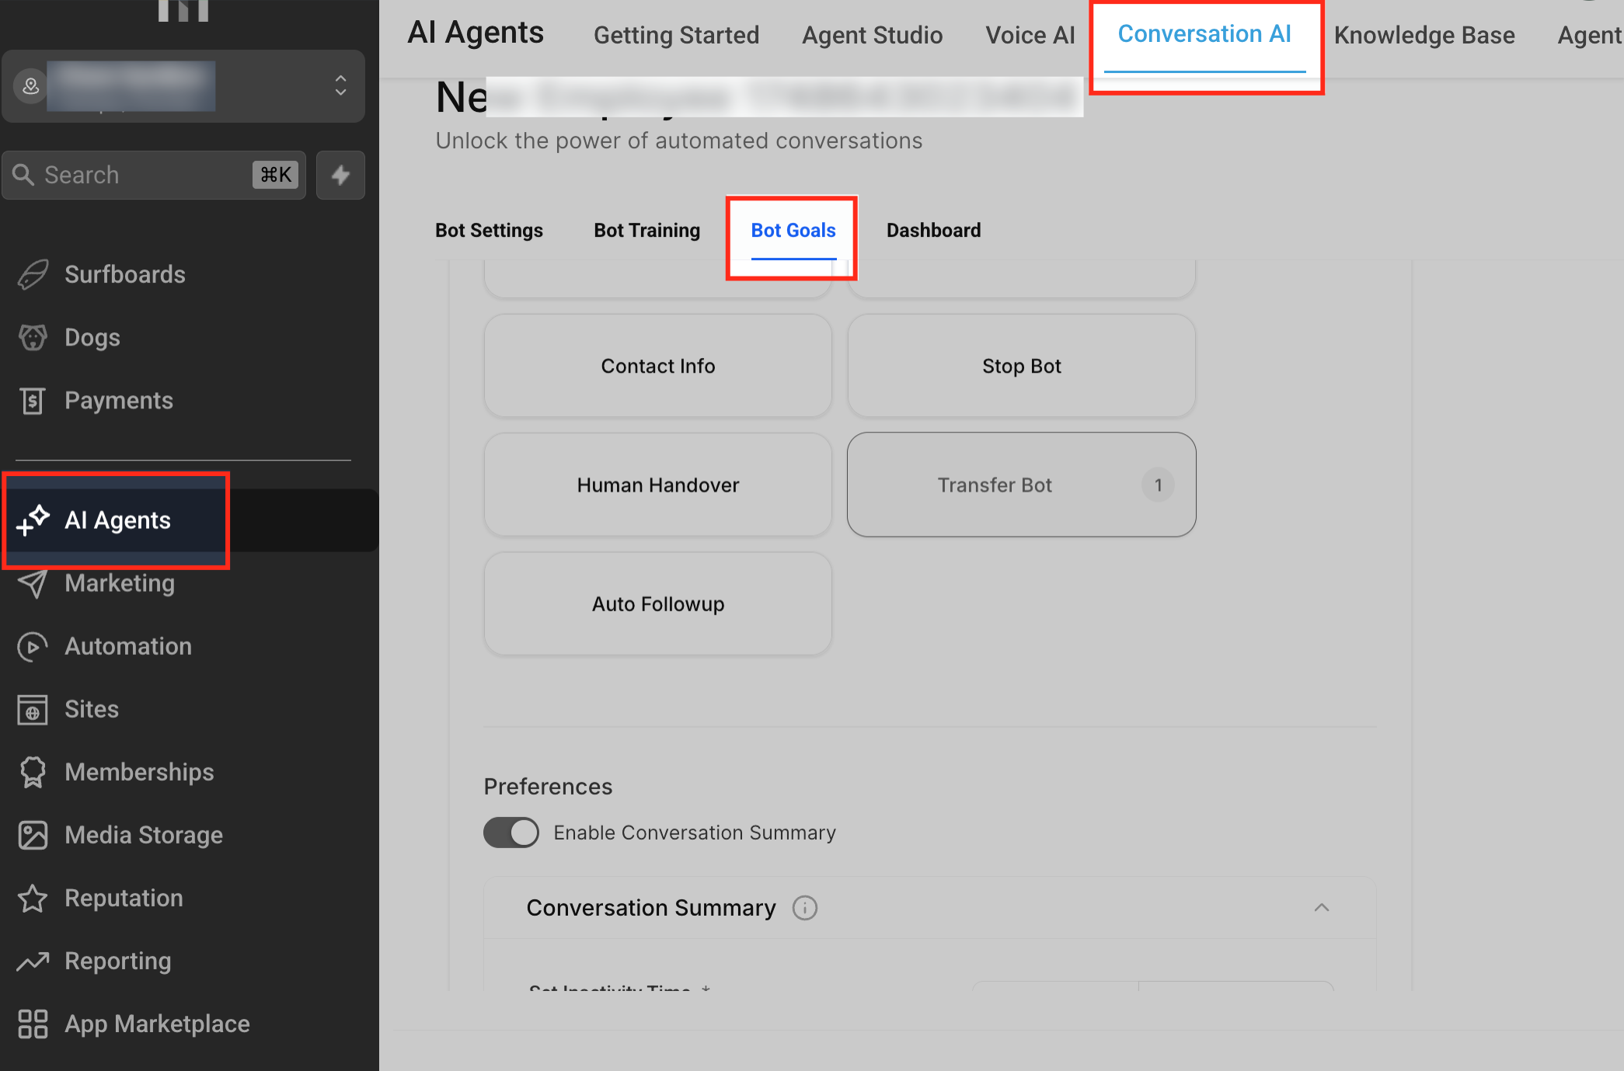
Task: Click the Auto Followup goal card
Action: point(657,603)
